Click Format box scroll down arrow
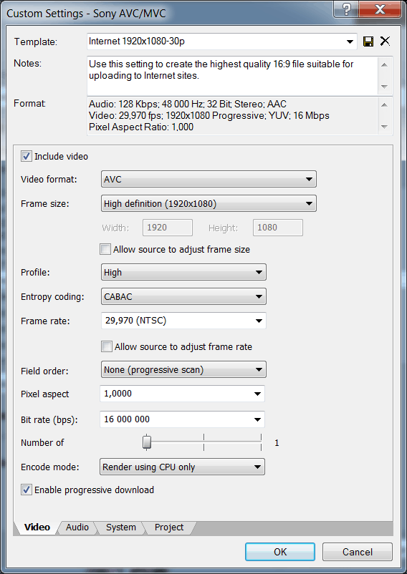This screenshot has width=407, height=574. coord(384,127)
